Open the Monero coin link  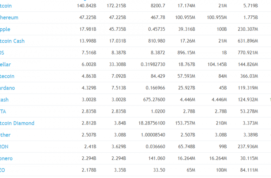click(6, 159)
